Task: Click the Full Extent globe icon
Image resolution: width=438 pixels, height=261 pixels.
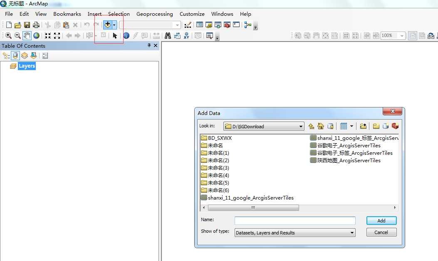Action: pos(36,36)
